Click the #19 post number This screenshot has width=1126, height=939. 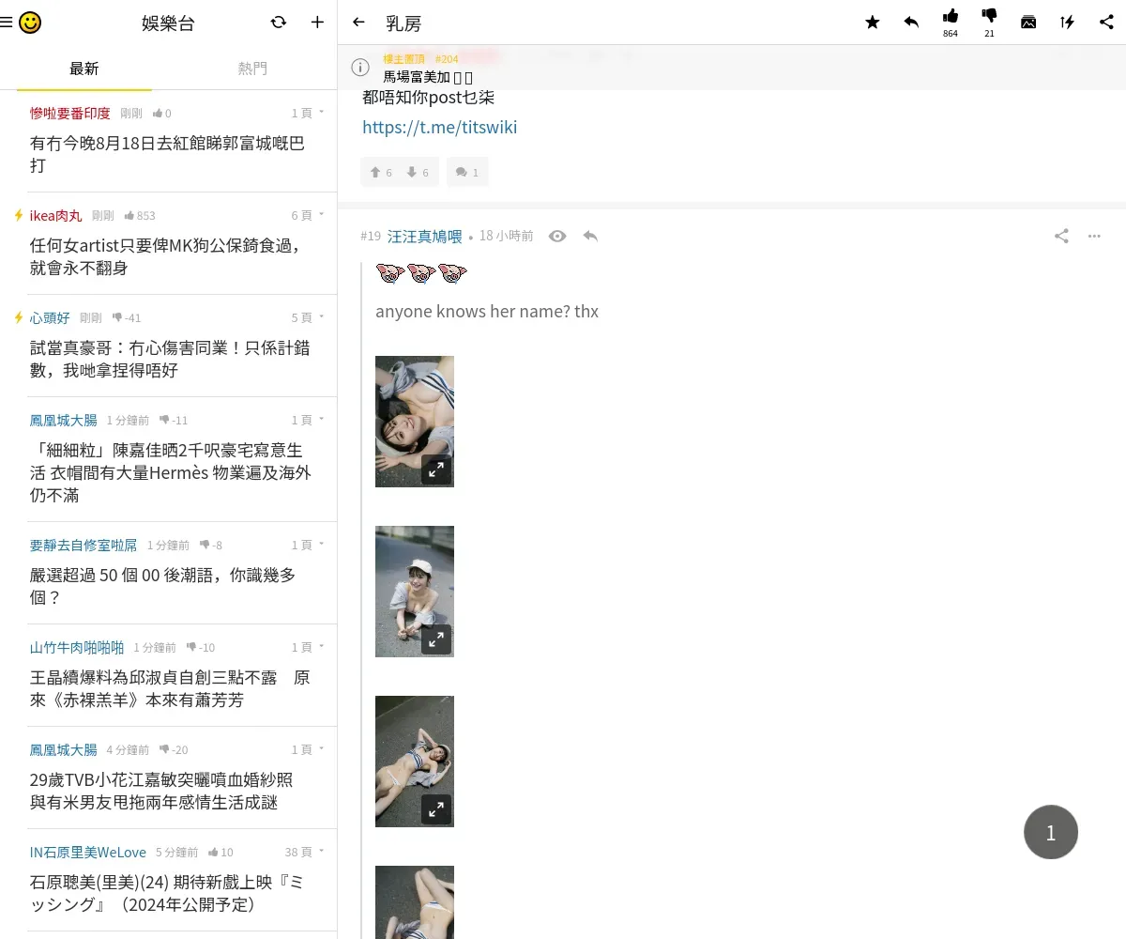(371, 237)
